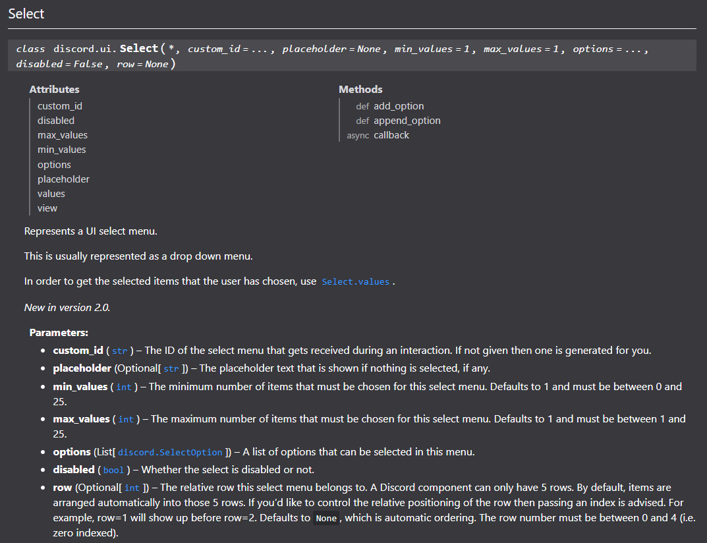
Task: Click the bold min_values parameter name
Action: [x=80, y=387]
